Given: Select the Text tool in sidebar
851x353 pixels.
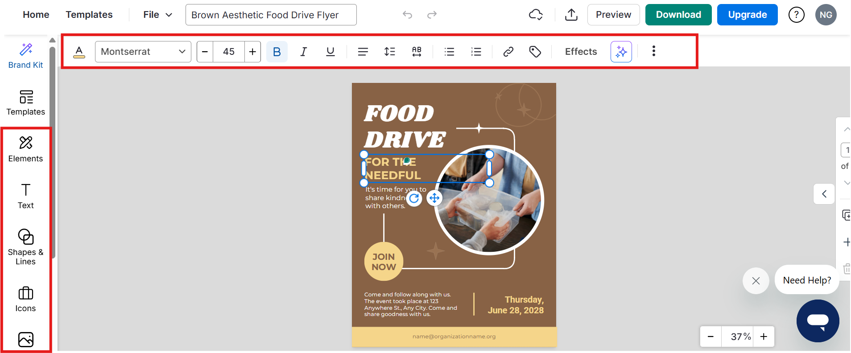Looking at the screenshot, I should click(26, 196).
